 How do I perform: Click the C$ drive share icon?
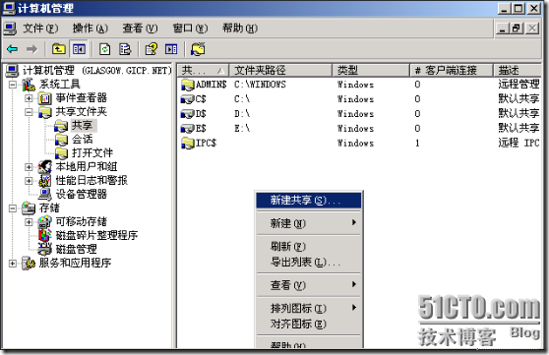188,99
